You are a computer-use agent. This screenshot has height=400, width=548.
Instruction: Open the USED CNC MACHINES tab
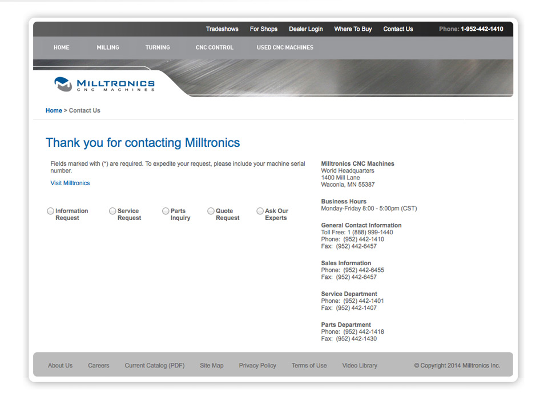[285, 47]
